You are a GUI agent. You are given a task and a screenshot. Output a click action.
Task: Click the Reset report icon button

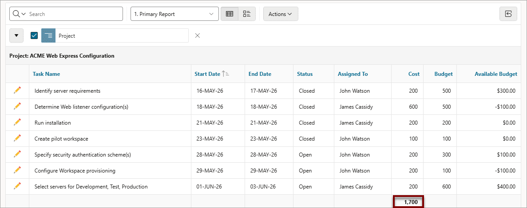508,14
